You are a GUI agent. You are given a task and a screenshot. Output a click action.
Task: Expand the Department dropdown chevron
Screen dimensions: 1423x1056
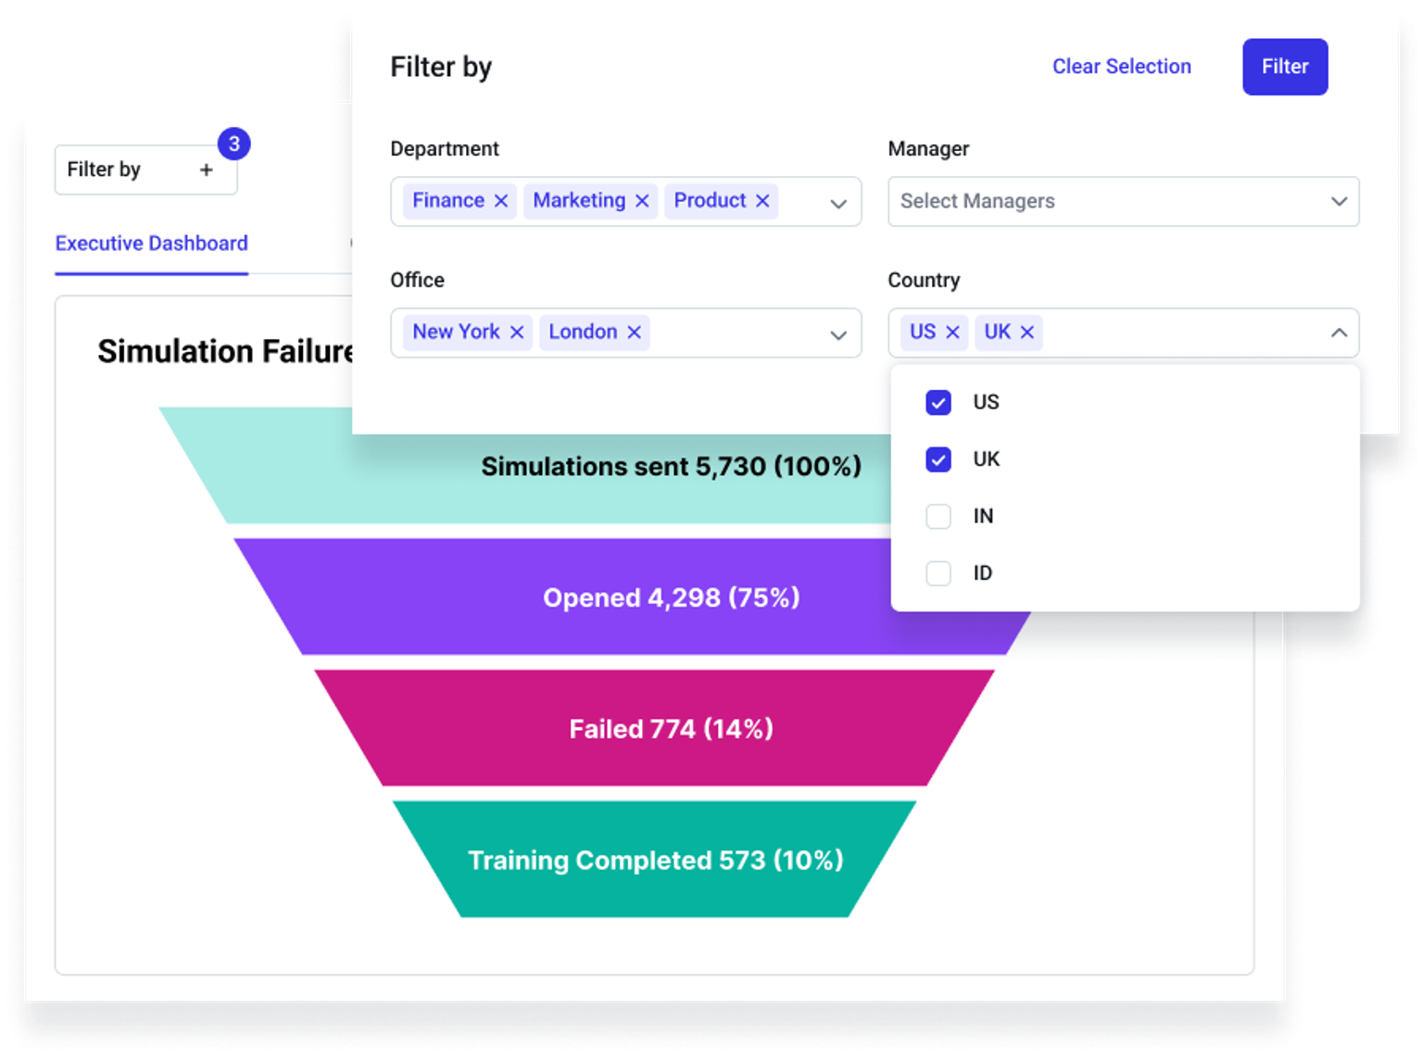click(x=838, y=204)
